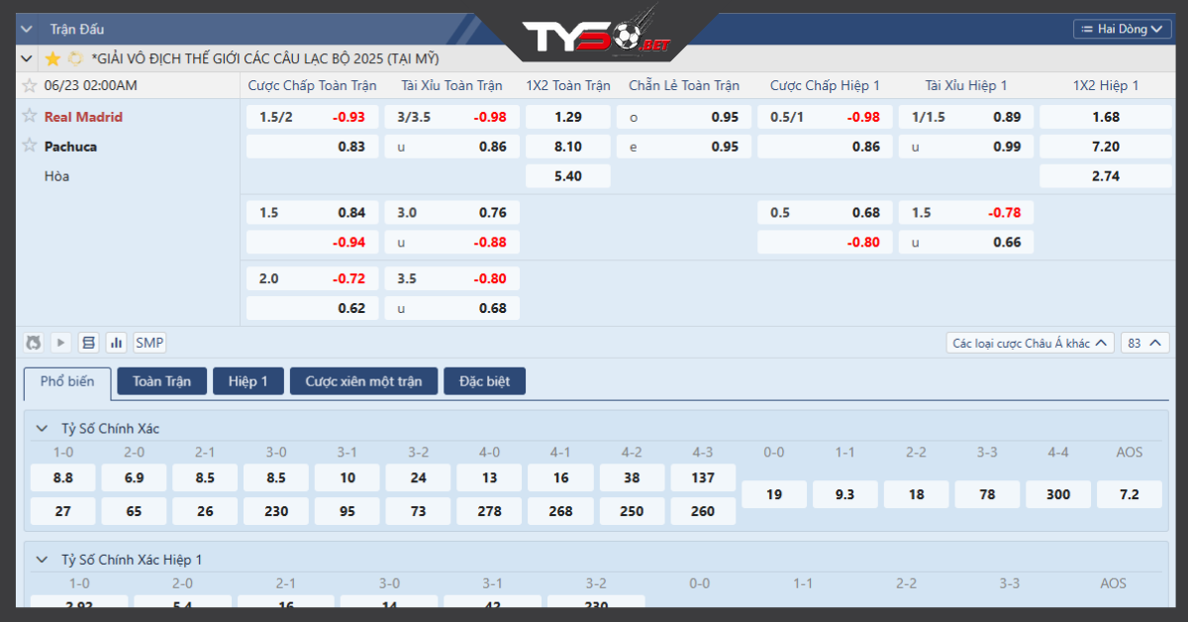This screenshot has height=622, width=1188.
Task: Select Pachuca full-match handicap odds 0.83
Action: pyautogui.click(x=312, y=147)
